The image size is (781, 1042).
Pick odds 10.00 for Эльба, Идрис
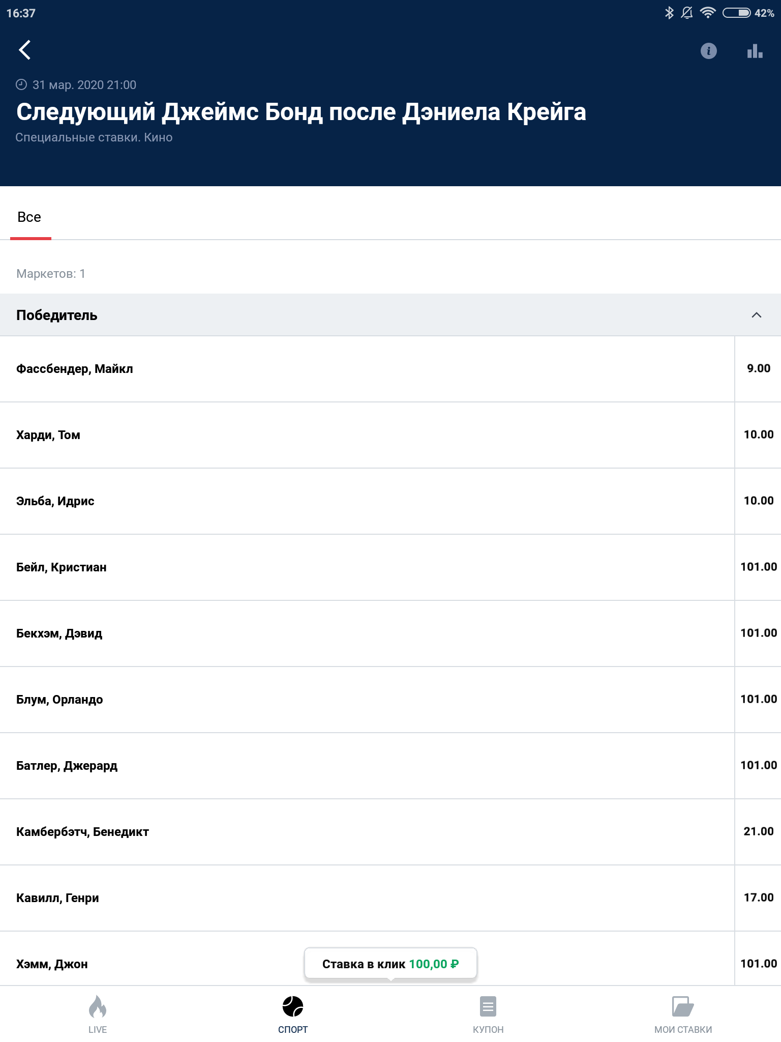tap(758, 501)
